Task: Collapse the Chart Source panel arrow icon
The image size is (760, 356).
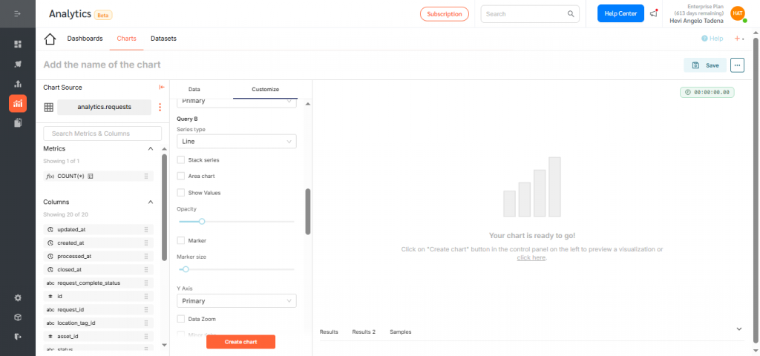Action: click(162, 88)
